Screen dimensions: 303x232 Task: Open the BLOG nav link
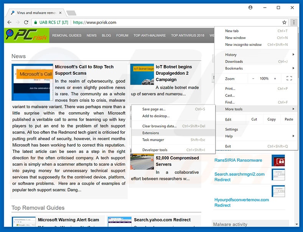tap(106, 36)
